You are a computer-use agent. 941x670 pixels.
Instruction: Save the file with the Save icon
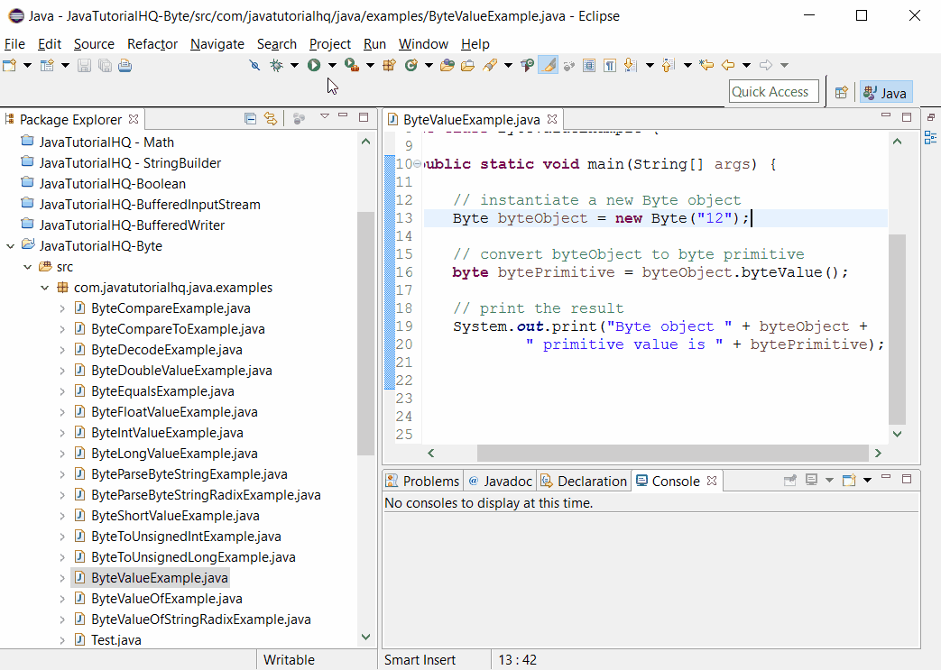82,64
